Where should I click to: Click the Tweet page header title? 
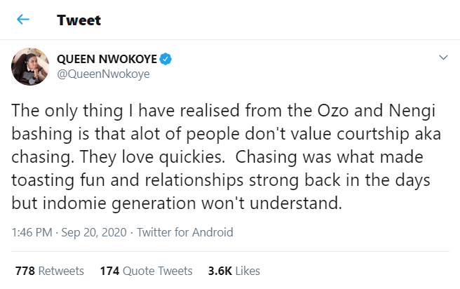point(79,20)
